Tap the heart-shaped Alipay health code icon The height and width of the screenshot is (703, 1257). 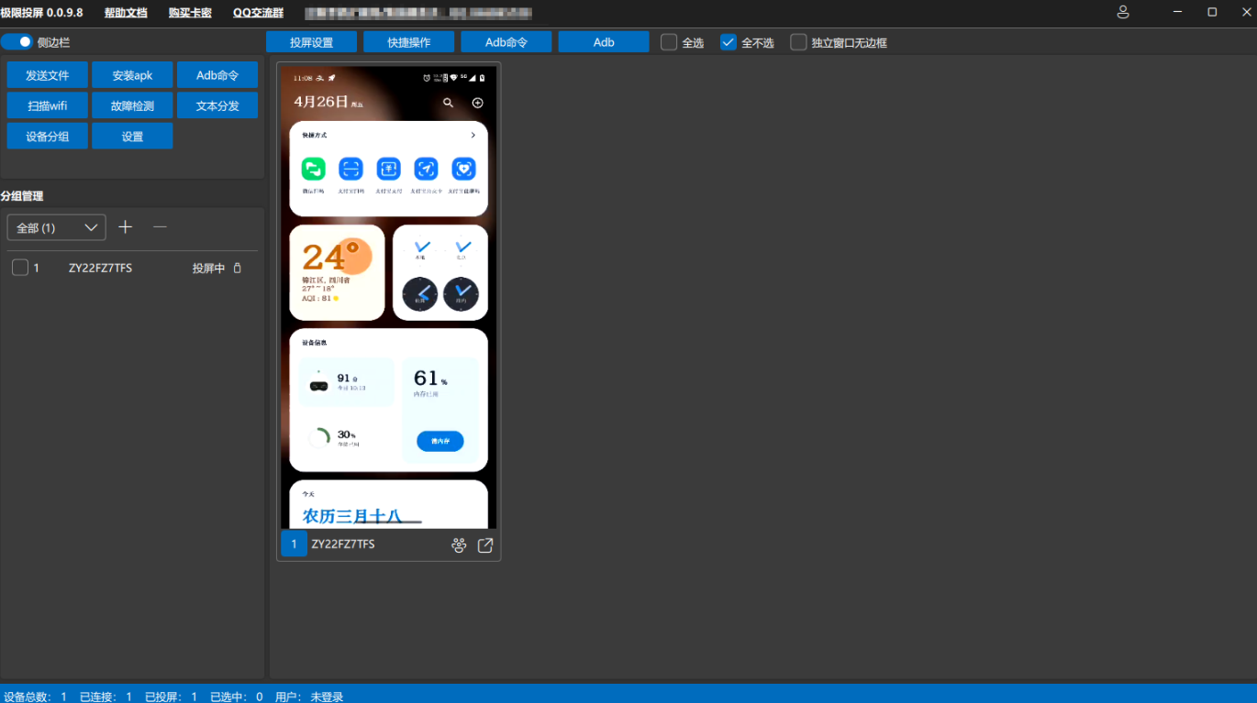[x=463, y=169]
